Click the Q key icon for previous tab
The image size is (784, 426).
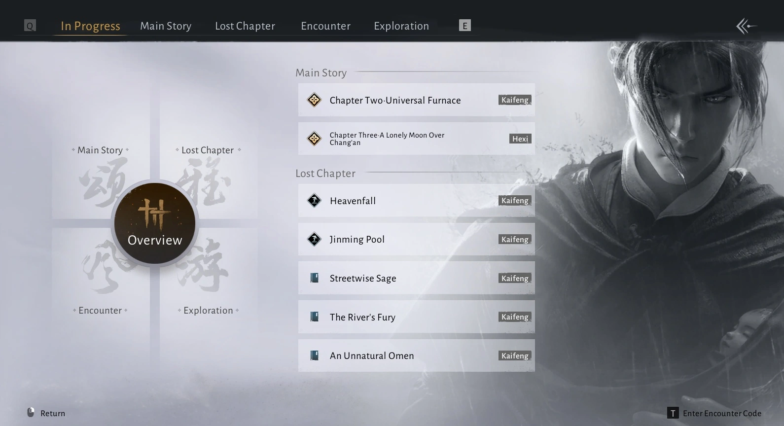pyautogui.click(x=30, y=26)
